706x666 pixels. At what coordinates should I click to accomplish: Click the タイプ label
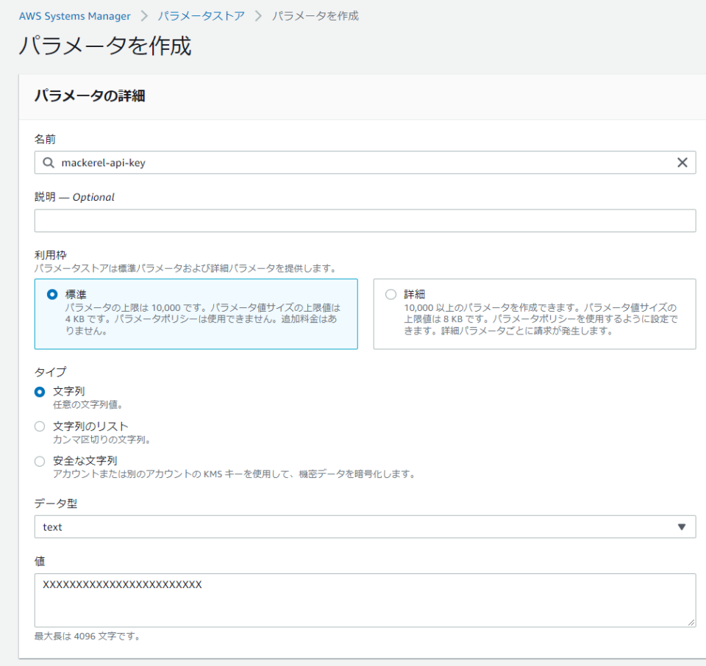point(51,372)
